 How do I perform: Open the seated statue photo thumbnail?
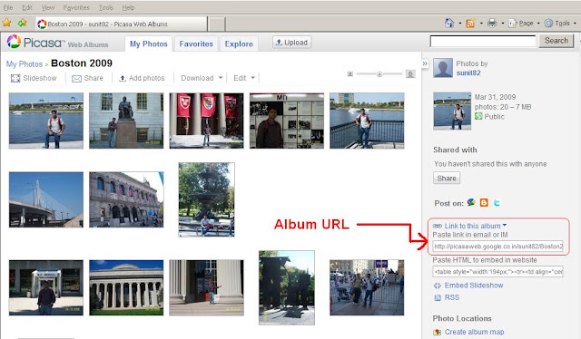[x=126, y=121]
